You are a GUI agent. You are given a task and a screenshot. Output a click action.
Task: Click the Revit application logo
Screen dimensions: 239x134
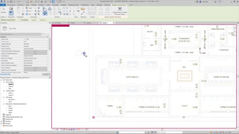point(1,1)
